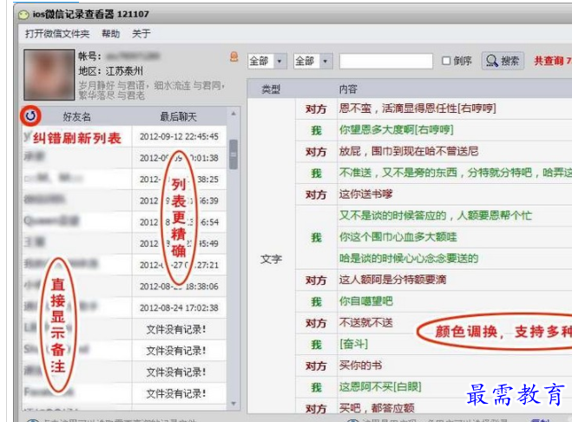Open the 打开微信文件夹 menu

(57, 34)
